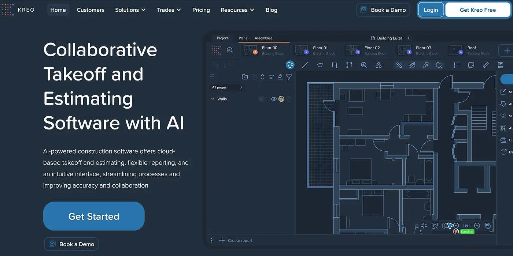513x256 pixels.
Task: Redo the last action
Action: (227, 65)
